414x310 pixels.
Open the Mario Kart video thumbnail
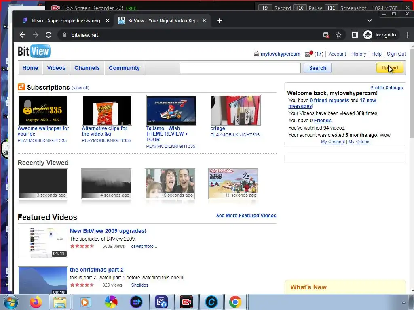[171, 110]
